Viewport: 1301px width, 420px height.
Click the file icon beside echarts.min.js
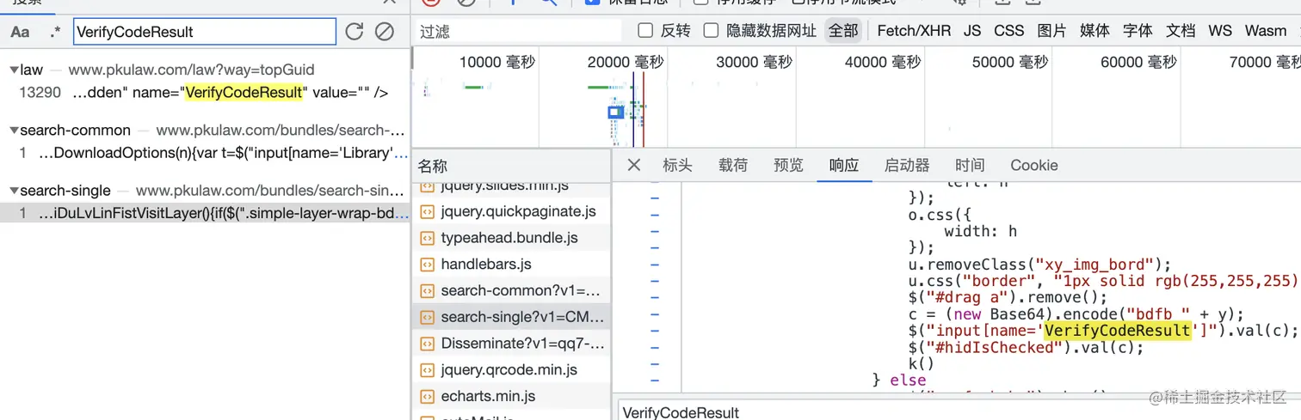click(427, 396)
